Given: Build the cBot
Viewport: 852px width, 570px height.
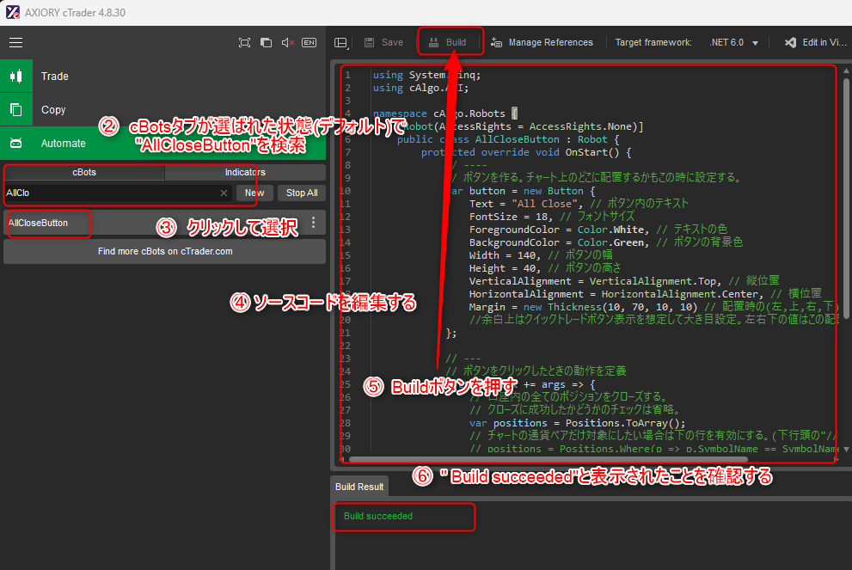Looking at the screenshot, I should [x=447, y=42].
